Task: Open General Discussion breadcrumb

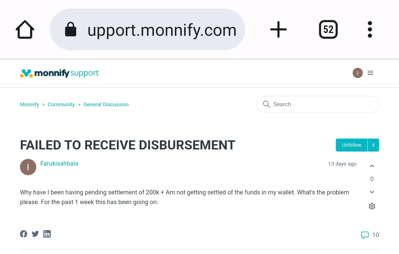Action: click(x=106, y=105)
